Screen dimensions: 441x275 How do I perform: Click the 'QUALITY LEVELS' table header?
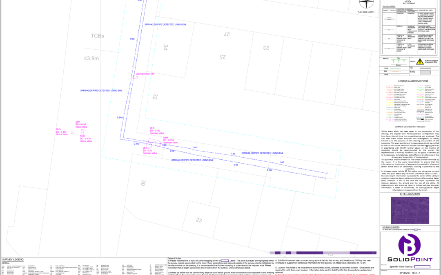coord(389,10)
